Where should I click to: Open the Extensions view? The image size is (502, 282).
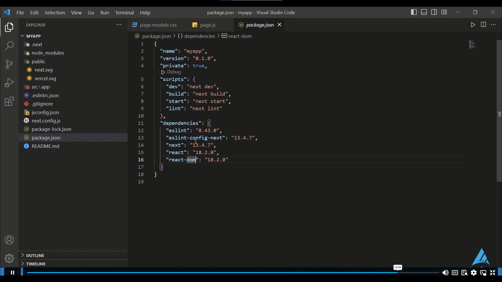pyautogui.click(x=9, y=101)
